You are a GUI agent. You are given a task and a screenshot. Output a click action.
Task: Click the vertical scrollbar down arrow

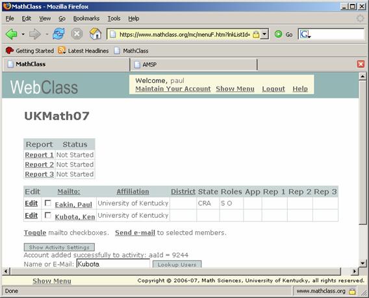click(363, 263)
